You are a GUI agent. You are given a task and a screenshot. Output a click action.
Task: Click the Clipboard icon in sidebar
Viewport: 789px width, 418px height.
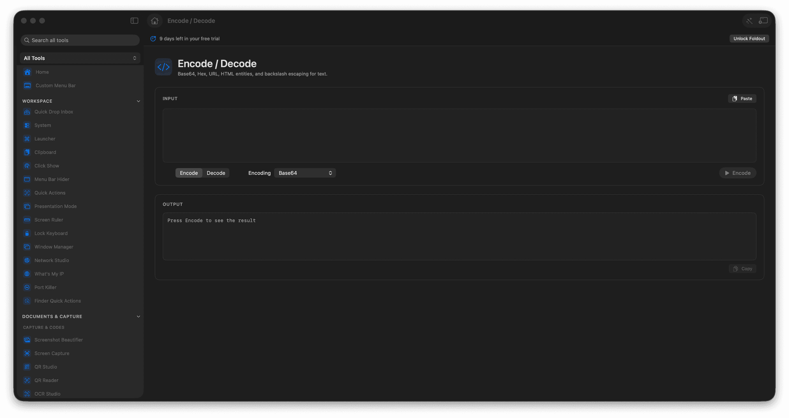(27, 152)
